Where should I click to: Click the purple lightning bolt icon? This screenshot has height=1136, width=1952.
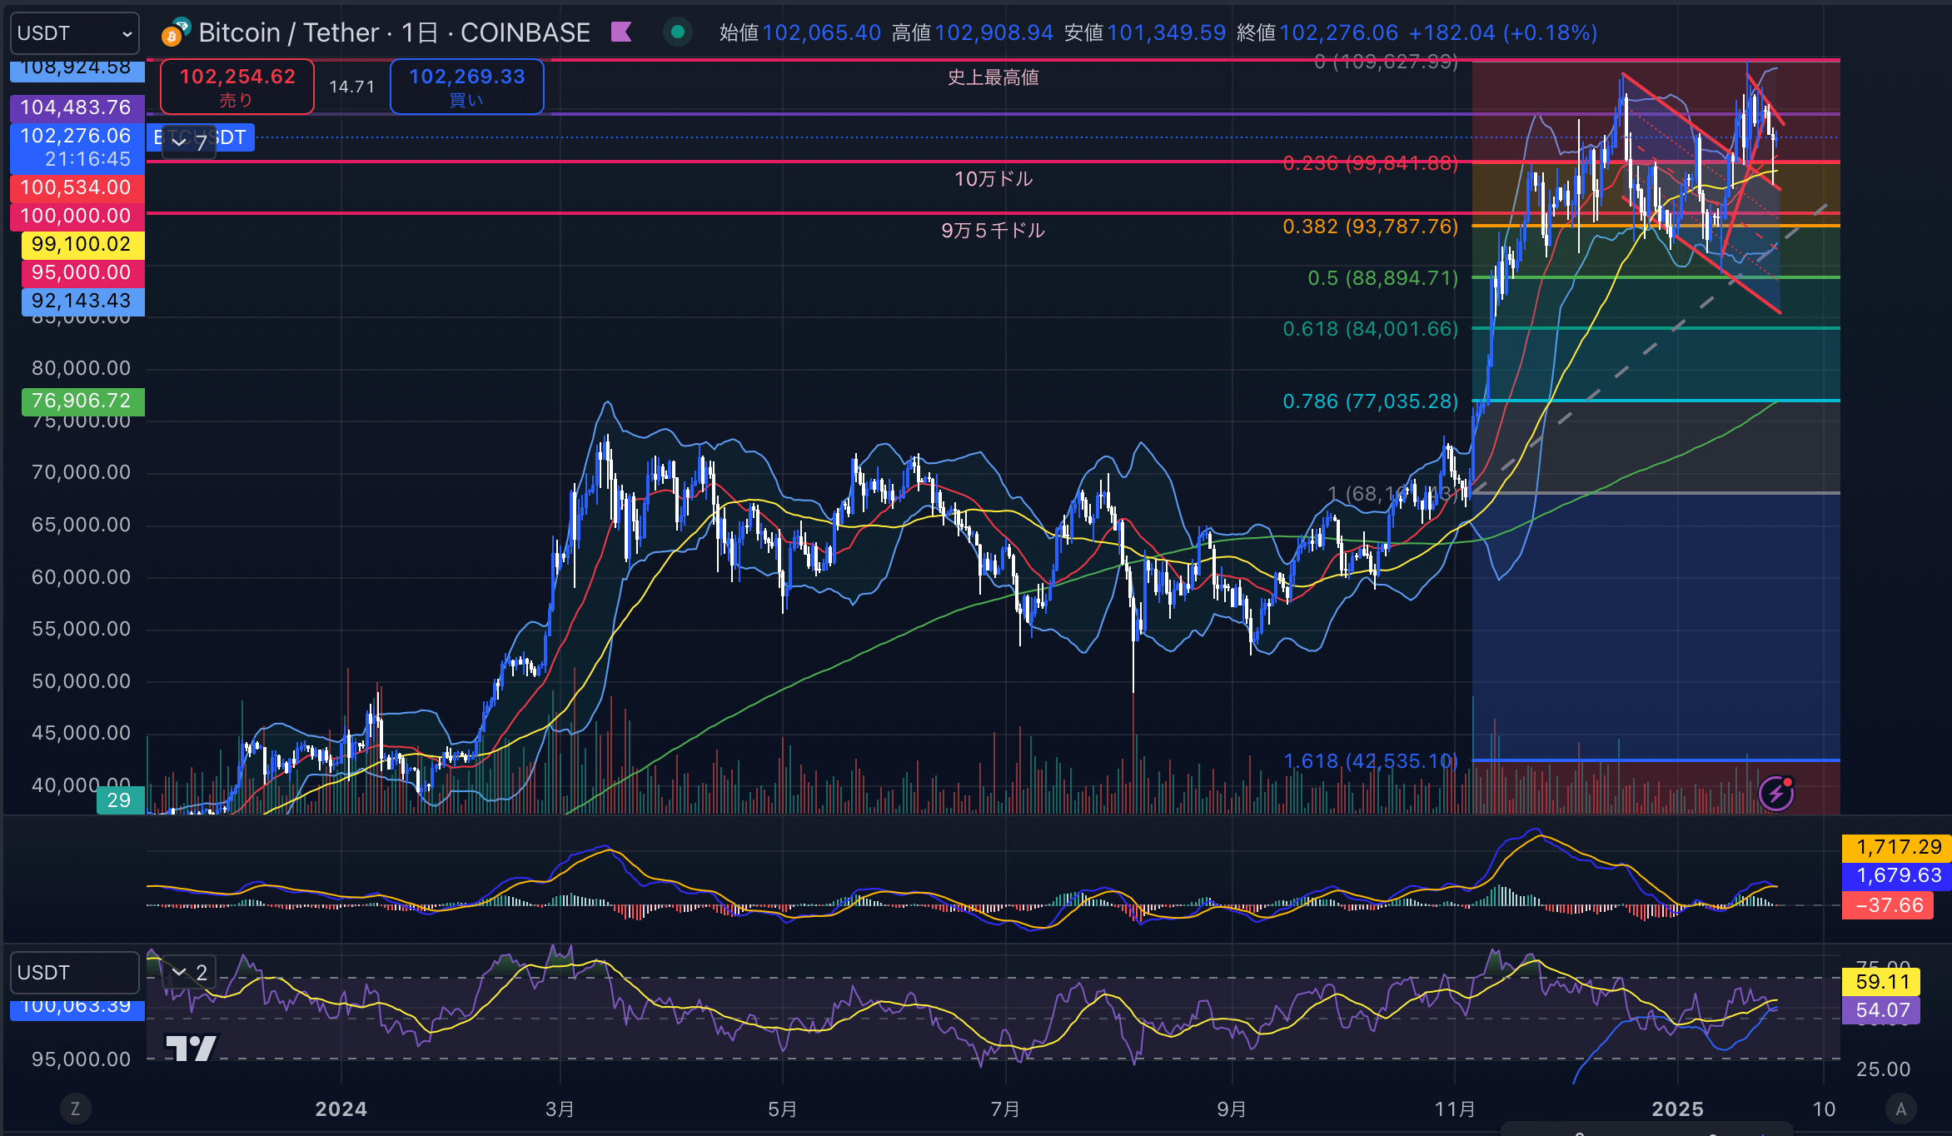(x=1776, y=793)
